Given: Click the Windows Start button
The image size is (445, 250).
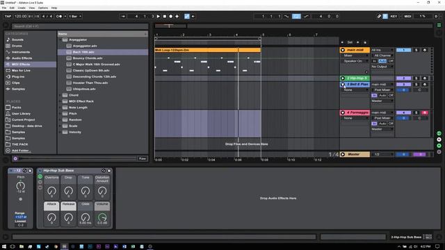Looking at the screenshot, I should pyautogui.click(x=4, y=247).
